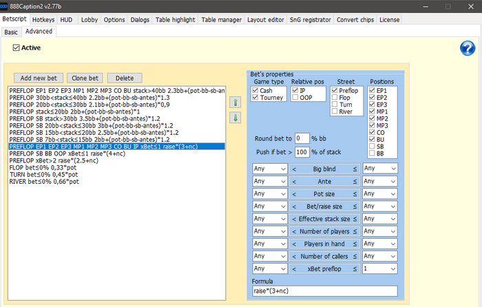
Task: Open the left Big blind Any dropdown
Action: pos(269,168)
